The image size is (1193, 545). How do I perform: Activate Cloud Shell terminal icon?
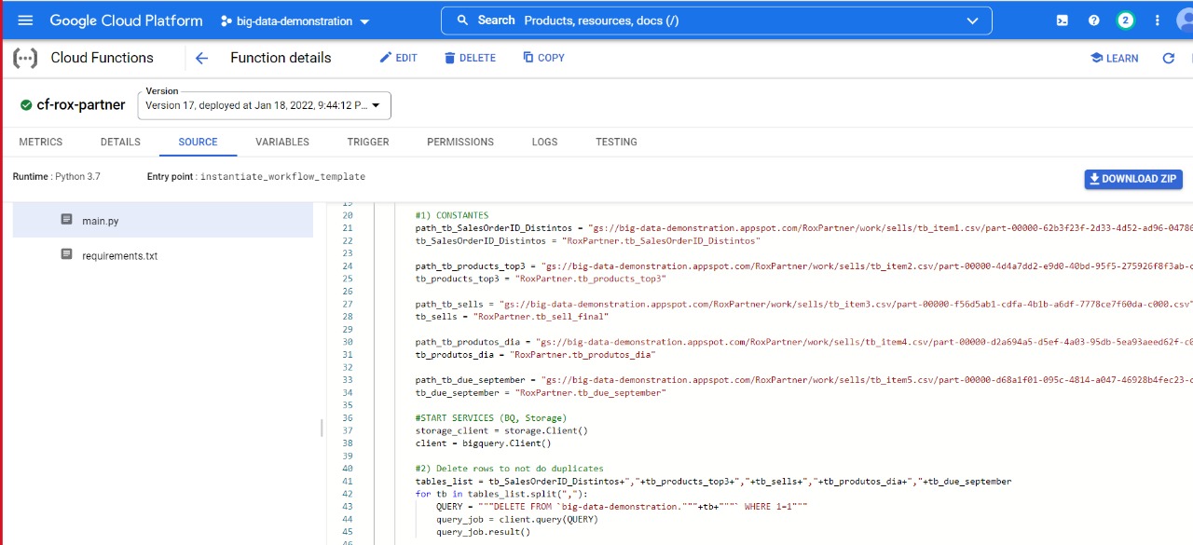pyautogui.click(x=1063, y=20)
